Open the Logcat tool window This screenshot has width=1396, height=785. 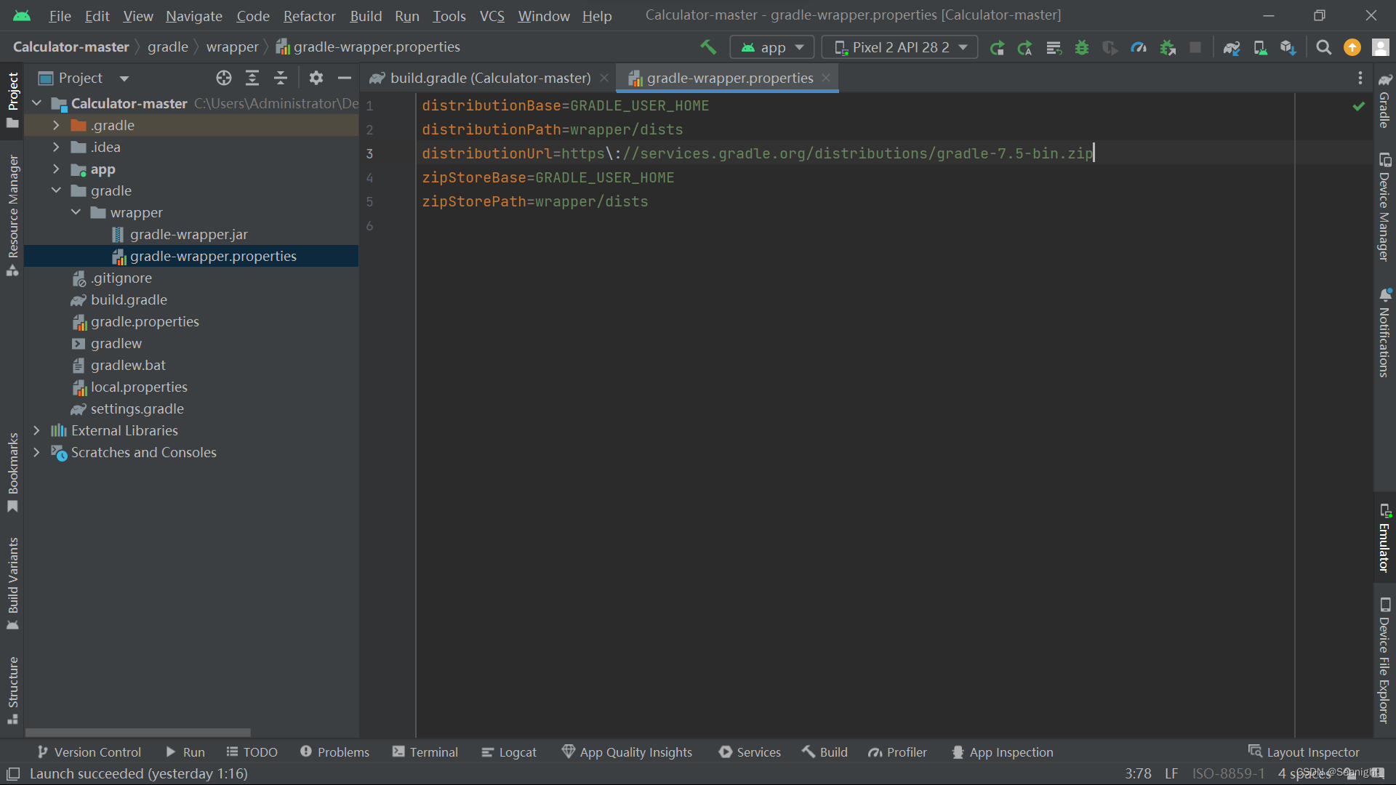tap(509, 752)
